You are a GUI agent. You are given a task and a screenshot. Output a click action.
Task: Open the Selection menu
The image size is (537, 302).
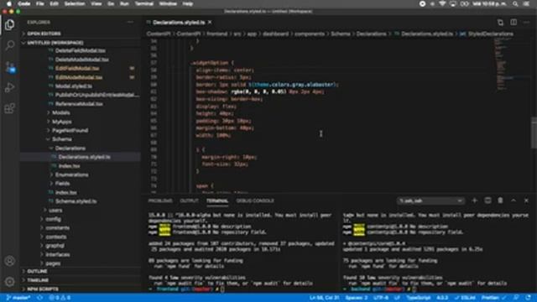(x=75, y=3)
